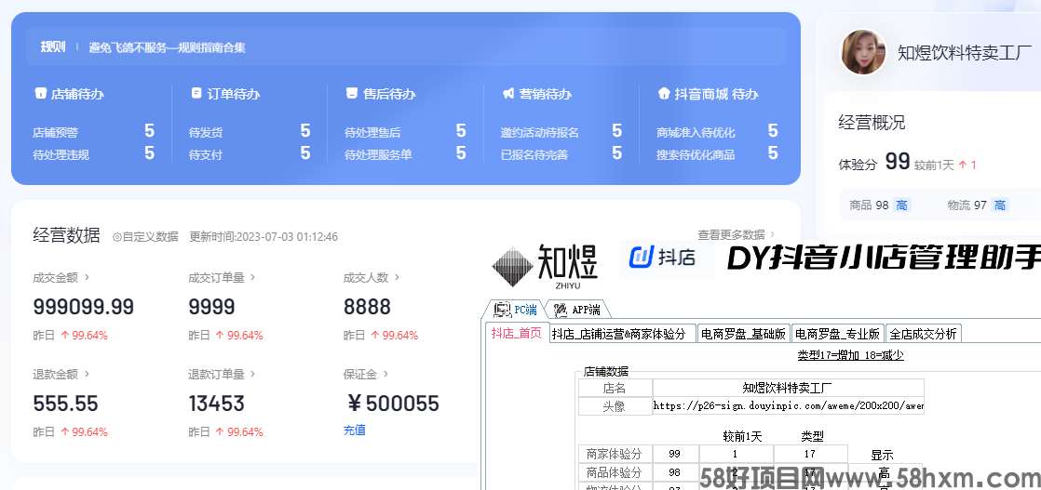Click the 店铺待办 shop icon
The height and width of the screenshot is (490, 1041).
[x=40, y=94]
